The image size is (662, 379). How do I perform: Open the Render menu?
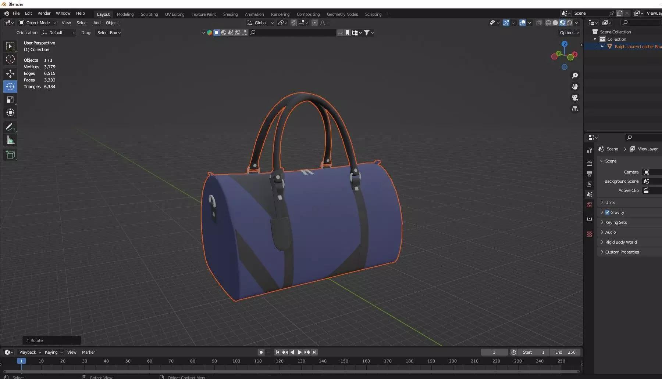44,13
